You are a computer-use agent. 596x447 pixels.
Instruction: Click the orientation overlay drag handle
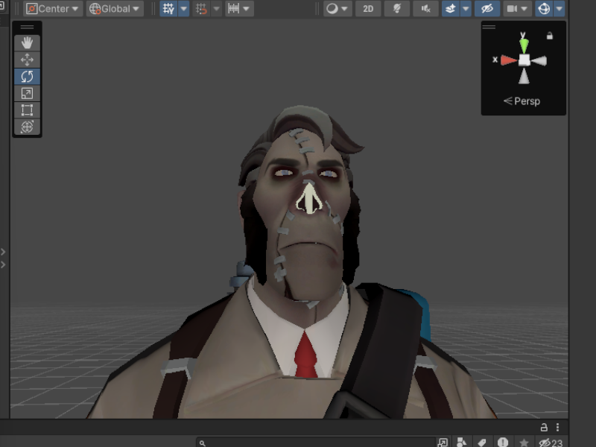(489, 27)
